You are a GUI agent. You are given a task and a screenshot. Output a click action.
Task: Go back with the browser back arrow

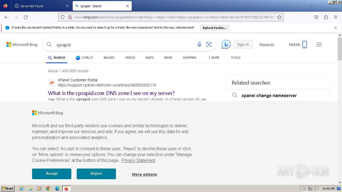(x=6, y=17)
